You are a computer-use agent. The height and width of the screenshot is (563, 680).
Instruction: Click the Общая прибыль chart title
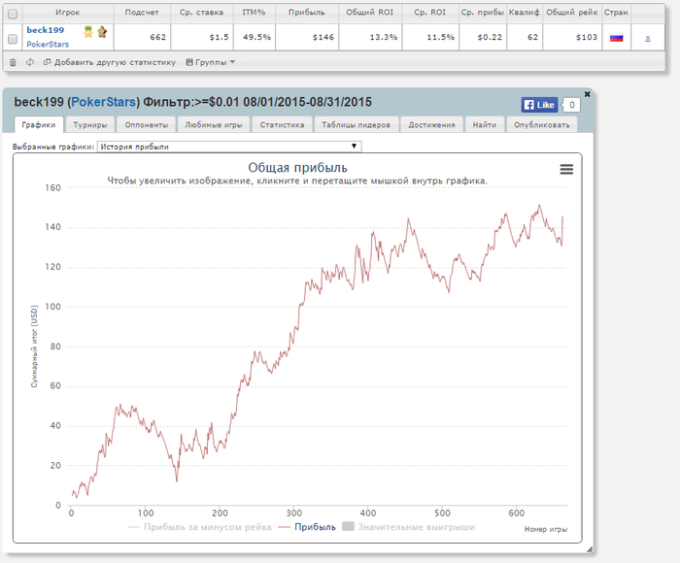(x=297, y=168)
